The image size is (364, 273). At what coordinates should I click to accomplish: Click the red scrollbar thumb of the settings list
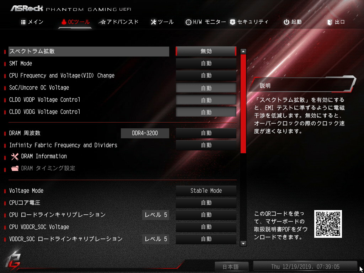(x=243, y=104)
